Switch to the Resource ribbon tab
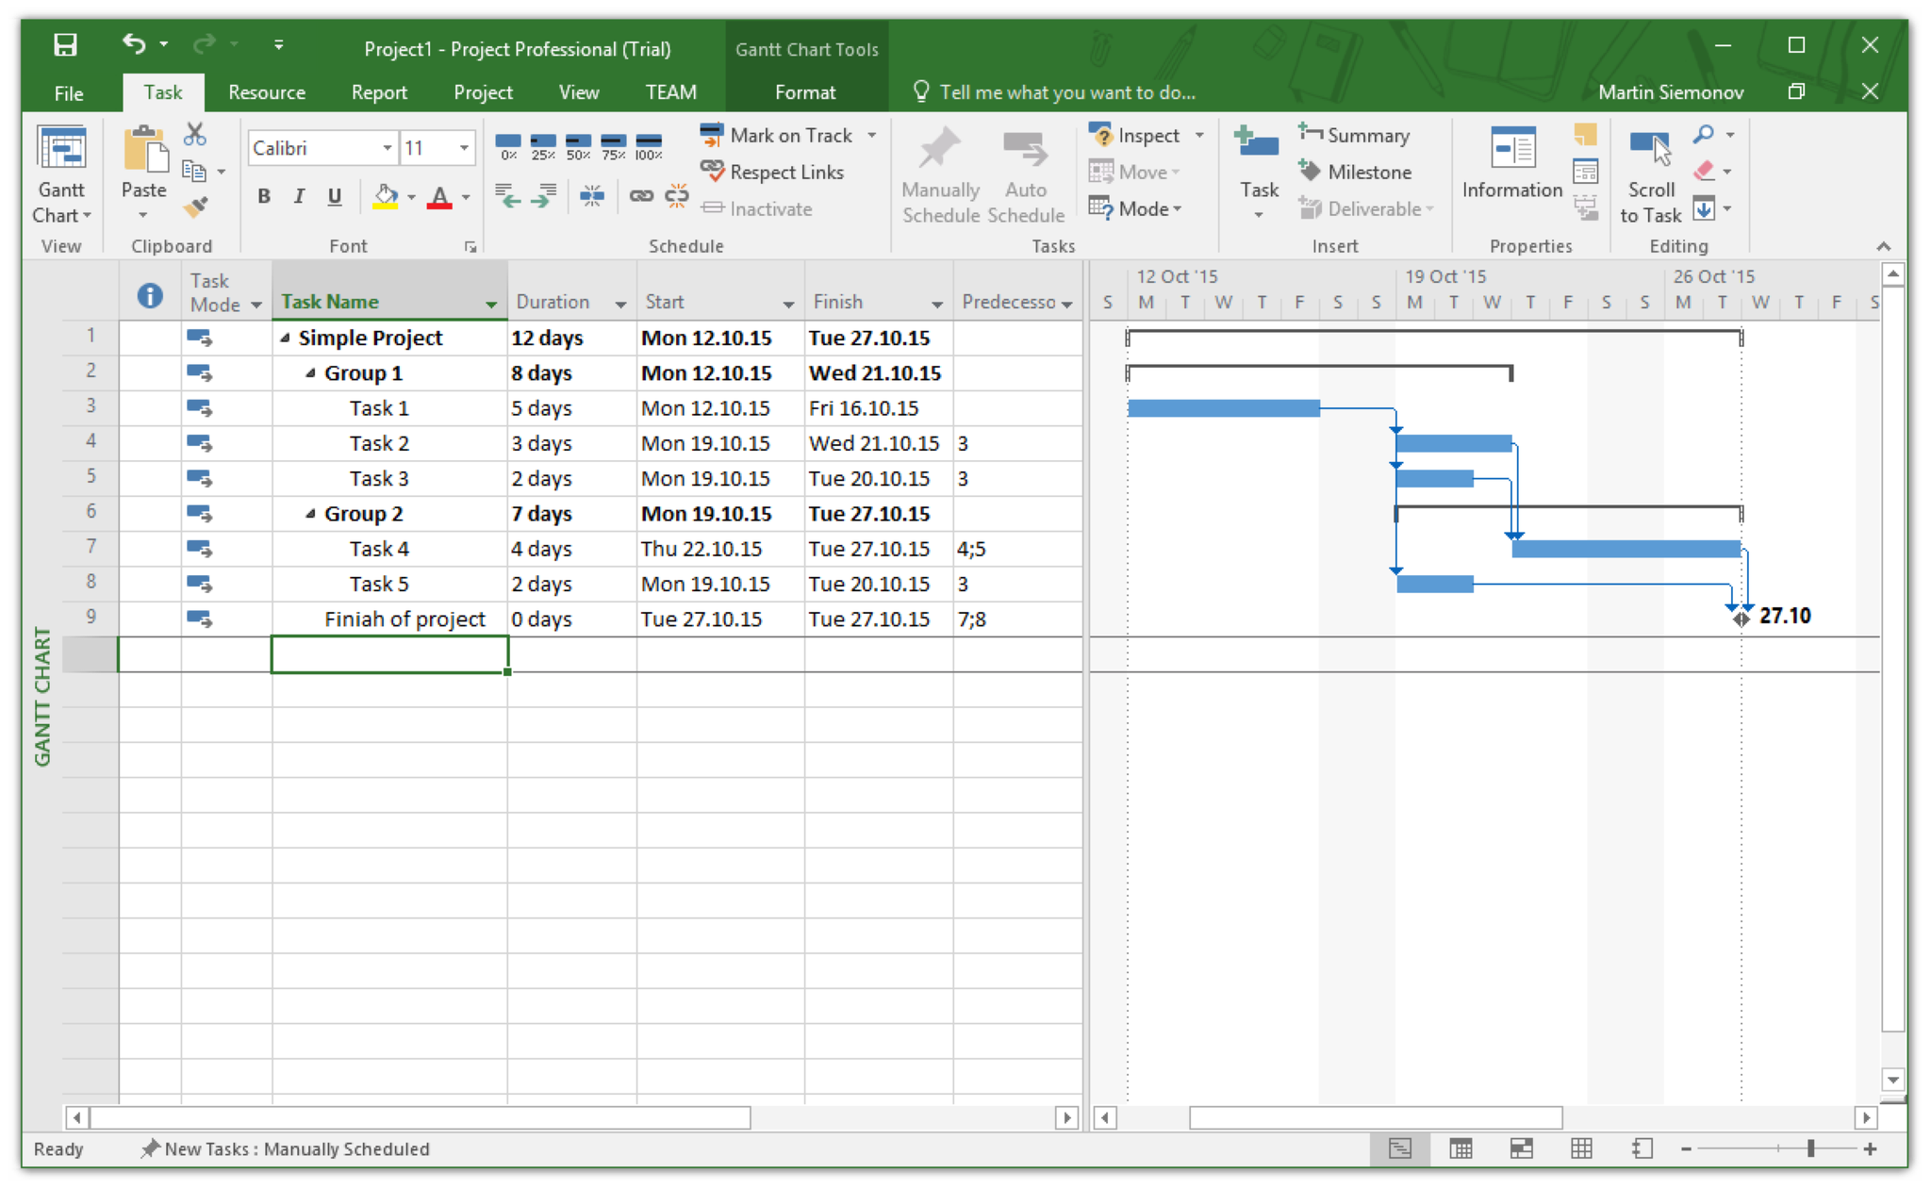The height and width of the screenshot is (1189, 1931). [267, 91]
